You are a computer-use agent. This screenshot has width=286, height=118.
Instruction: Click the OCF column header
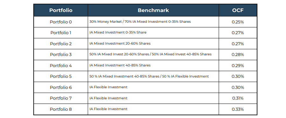pyautogui.click(x=238, y=10)
